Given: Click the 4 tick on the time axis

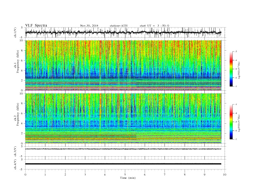Looking at the screenshot, I should [x=105, y=175].
